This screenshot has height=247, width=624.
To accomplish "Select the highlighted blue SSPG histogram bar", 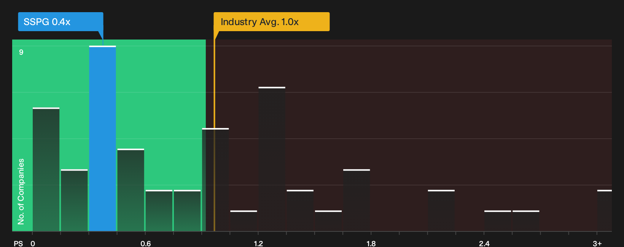I will 103,138.
